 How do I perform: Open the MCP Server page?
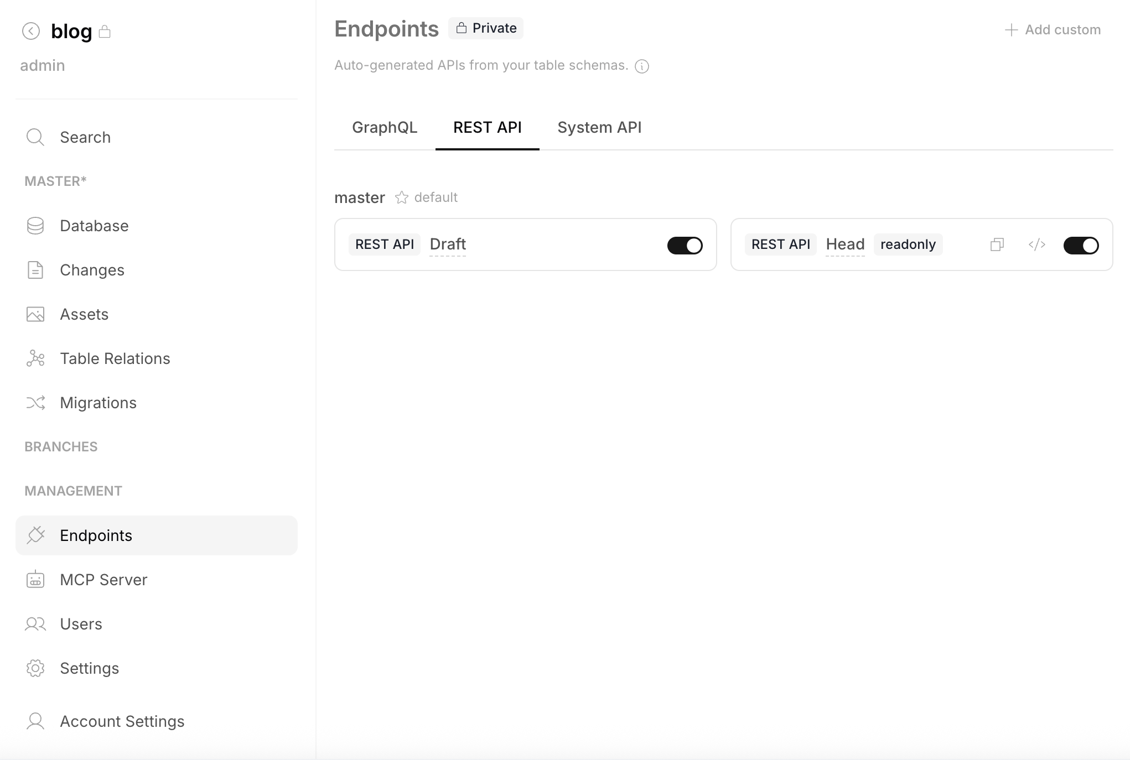[x=103, y=580]
